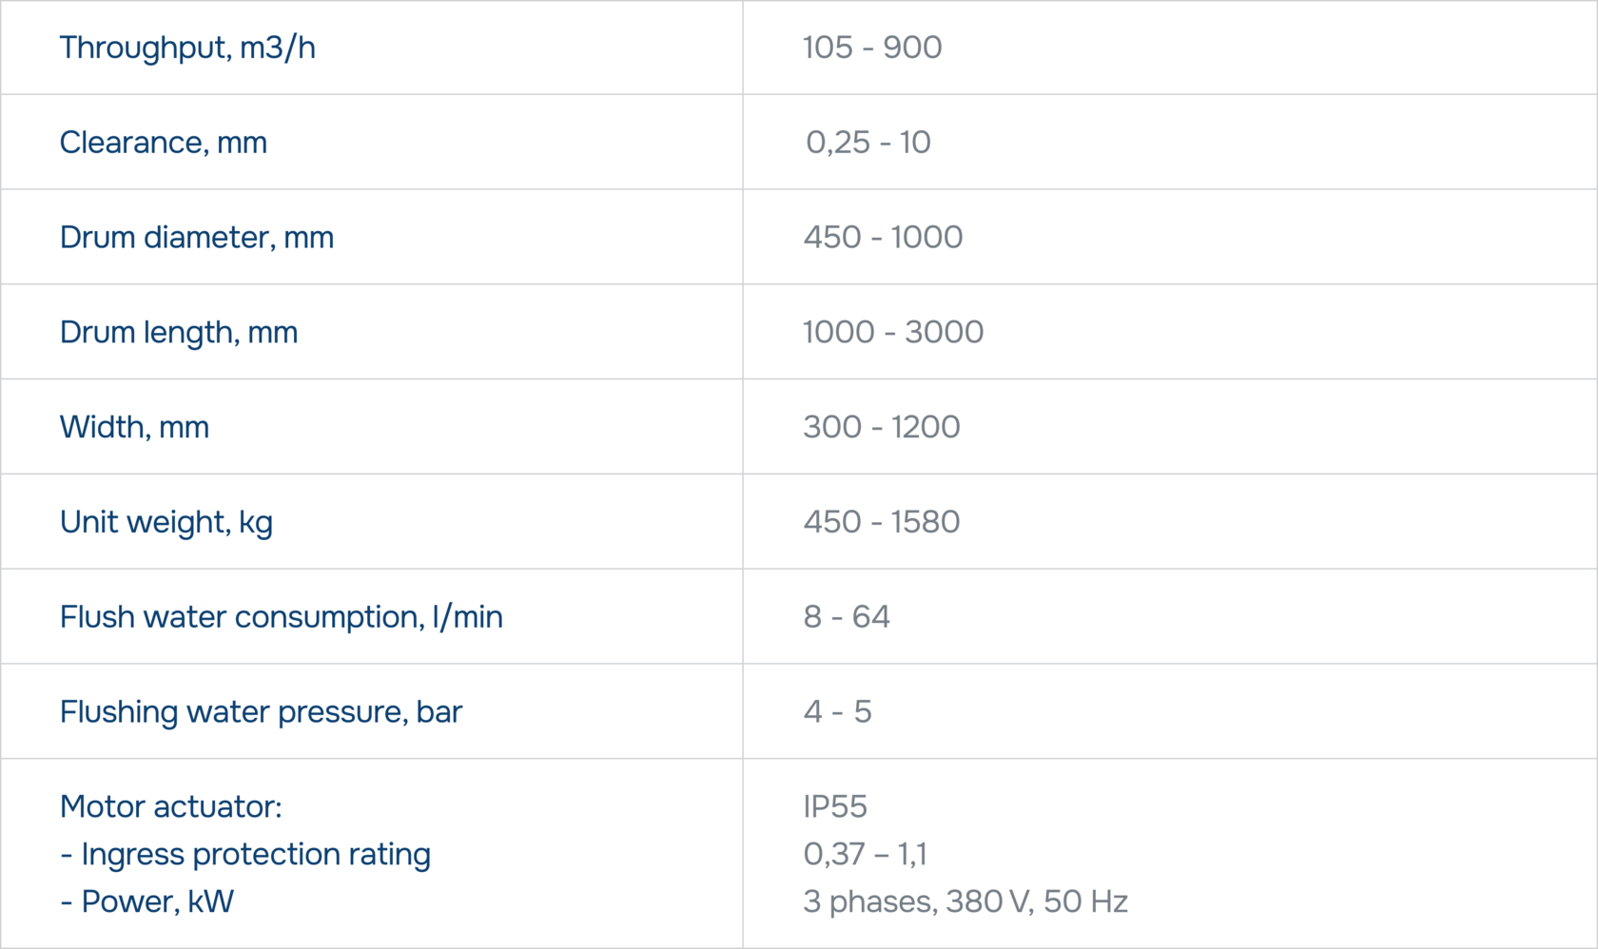Click the 105 - 900 throughput value

(872, 48)
